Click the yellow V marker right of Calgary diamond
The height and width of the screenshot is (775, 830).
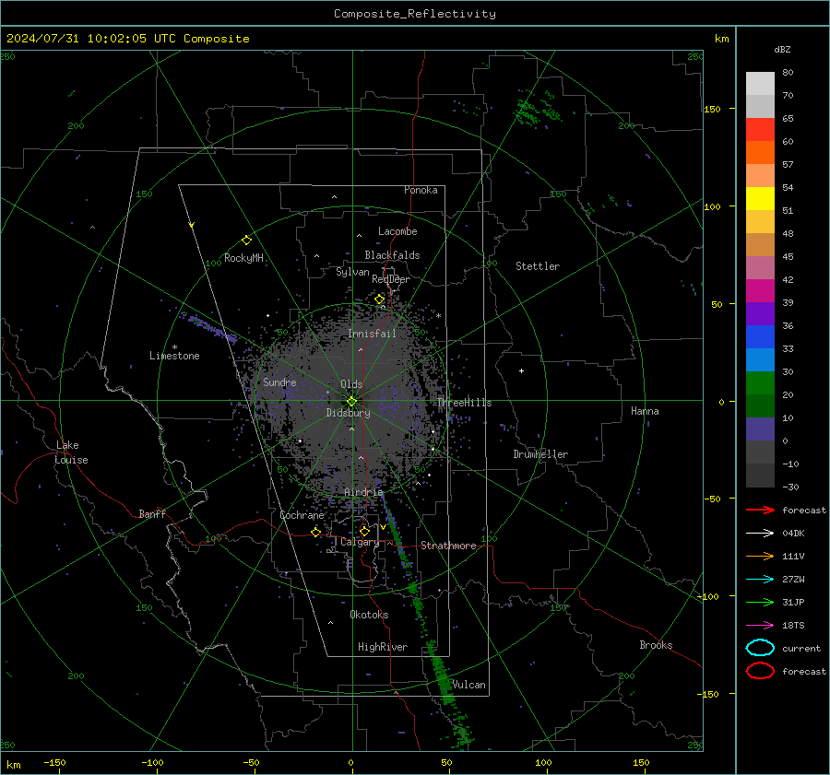(x=383, y=527)
